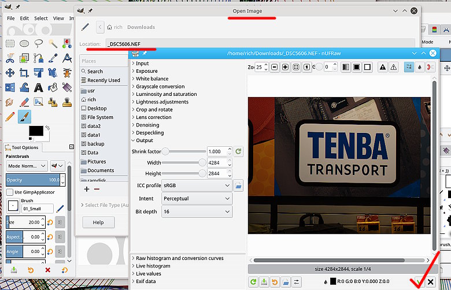Image resolution: width=451 pixels, height=290 pixels.
Task: Cancel nUFRaw with the X button
Action: [x=431, y=282]
